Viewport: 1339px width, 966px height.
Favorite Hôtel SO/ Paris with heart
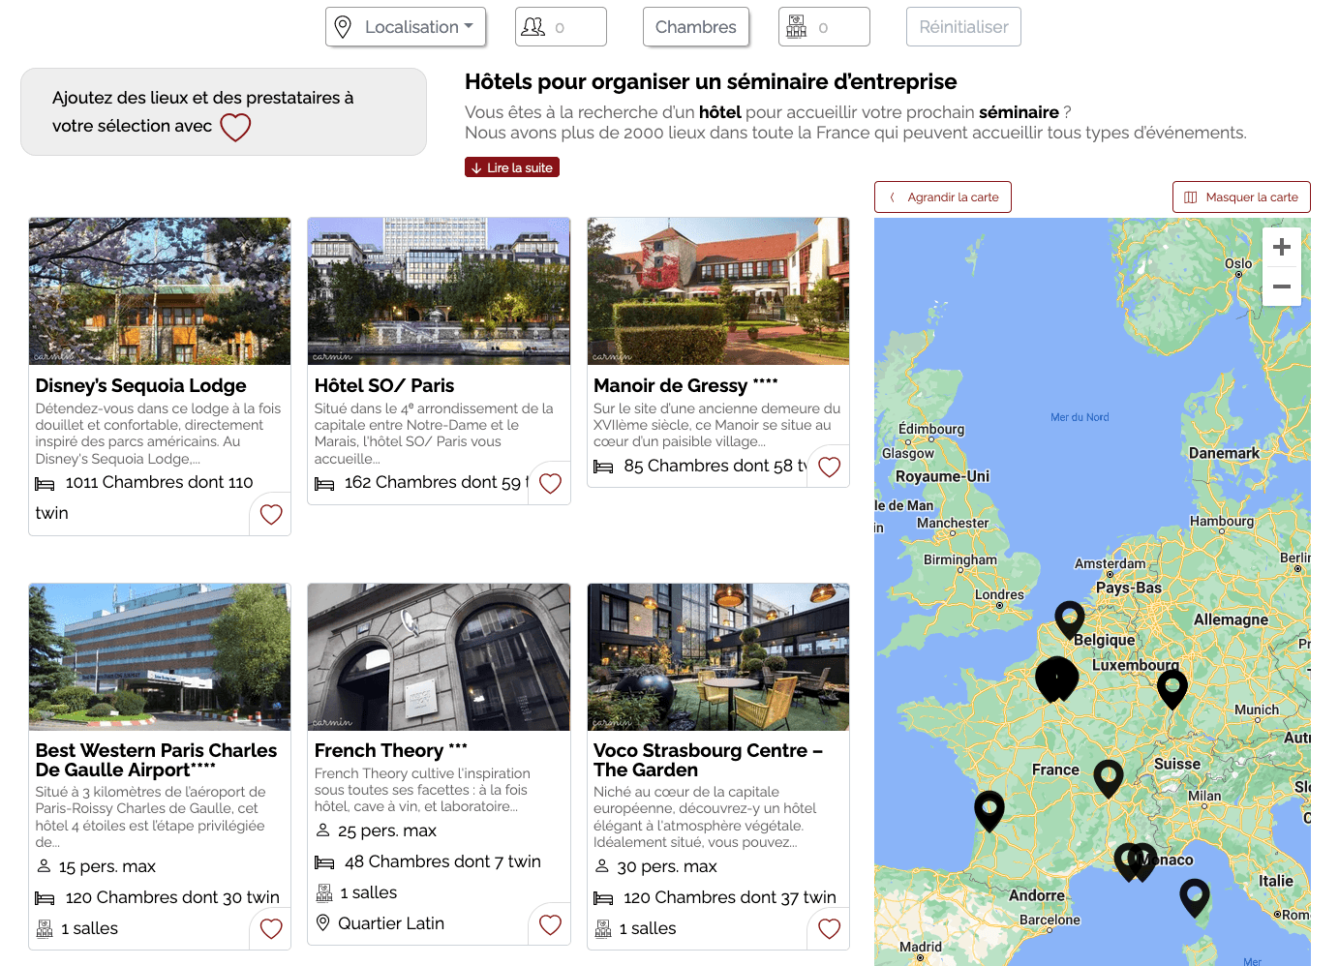[x=550, y=483]
